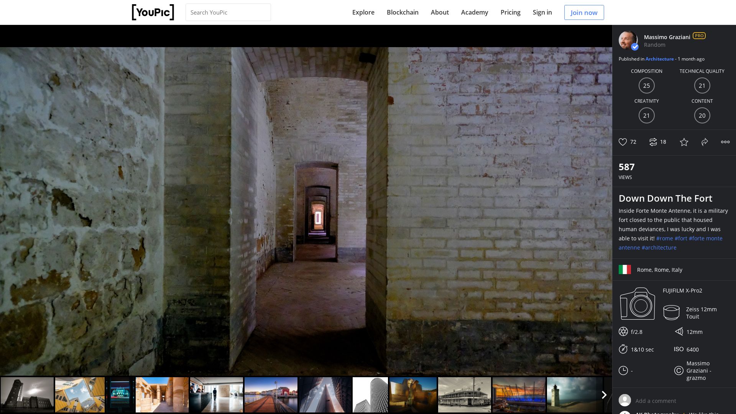Go to the Pricing page

click(510, 12)
